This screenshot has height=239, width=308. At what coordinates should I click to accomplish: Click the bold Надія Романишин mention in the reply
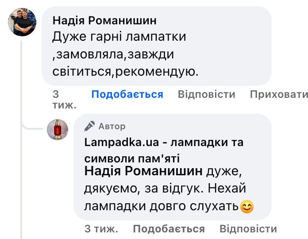[x=143, y=171]
